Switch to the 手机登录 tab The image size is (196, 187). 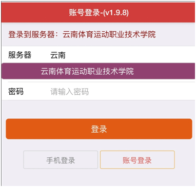click(x=61, y=160)
